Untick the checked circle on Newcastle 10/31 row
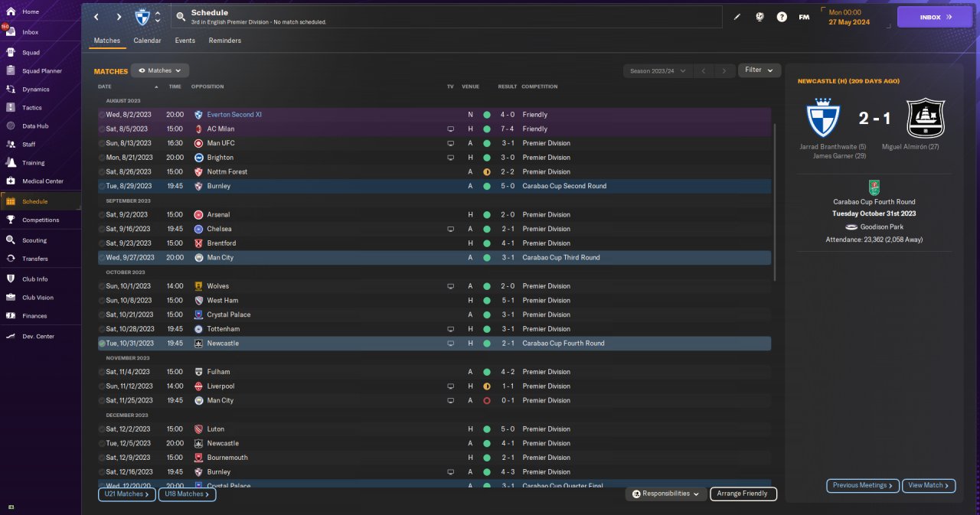Image resolution: width=980 pixels, height=515 pixels. tap(103, 344)
